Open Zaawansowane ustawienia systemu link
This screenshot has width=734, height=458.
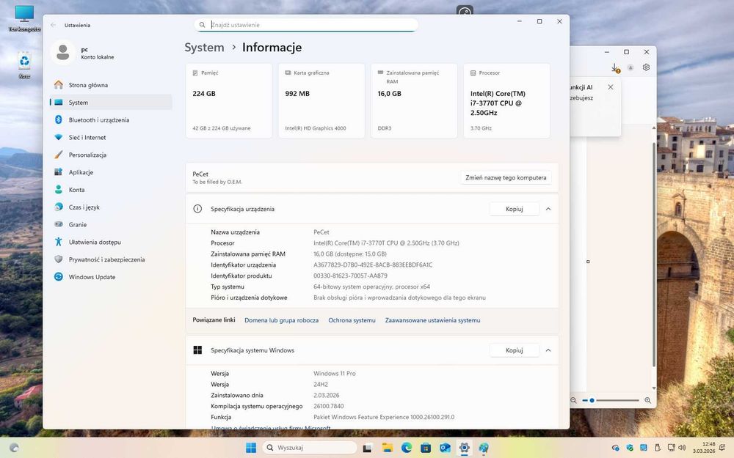pos(432,320)
